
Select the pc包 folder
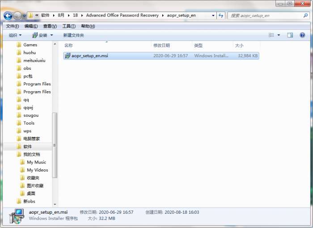click(x=28, y=76)
